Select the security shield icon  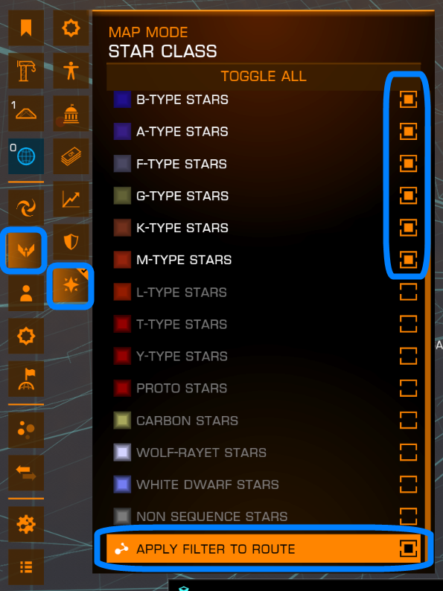click(x=71, y=242)
